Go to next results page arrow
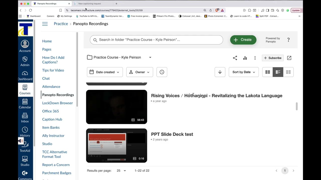321x180 pixels. click(x=293, y=171)
